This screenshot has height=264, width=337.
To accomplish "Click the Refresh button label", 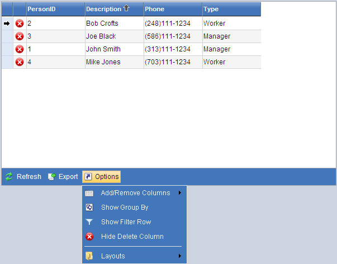I will (x=29, y=177).
